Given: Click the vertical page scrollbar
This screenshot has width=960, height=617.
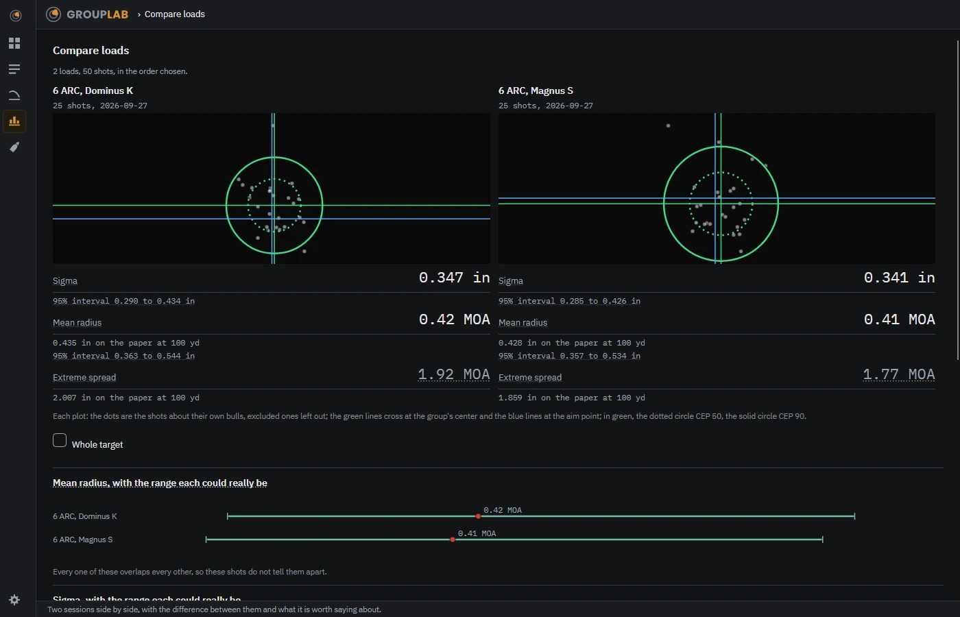Looking at the screenshot, I should tap(957, 200).
